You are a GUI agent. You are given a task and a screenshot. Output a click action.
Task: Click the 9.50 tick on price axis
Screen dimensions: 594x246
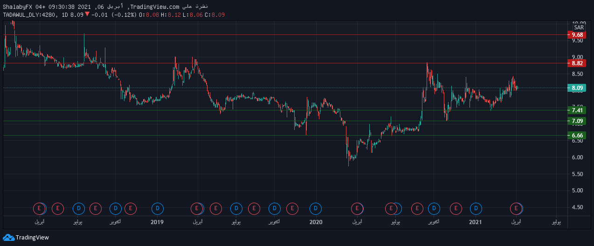coord(578,41)
